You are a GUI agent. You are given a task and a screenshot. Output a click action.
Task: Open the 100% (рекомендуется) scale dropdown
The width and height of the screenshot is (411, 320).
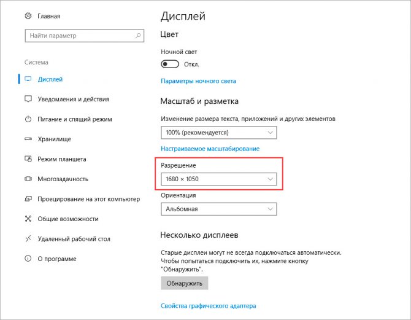coord(218,133)
